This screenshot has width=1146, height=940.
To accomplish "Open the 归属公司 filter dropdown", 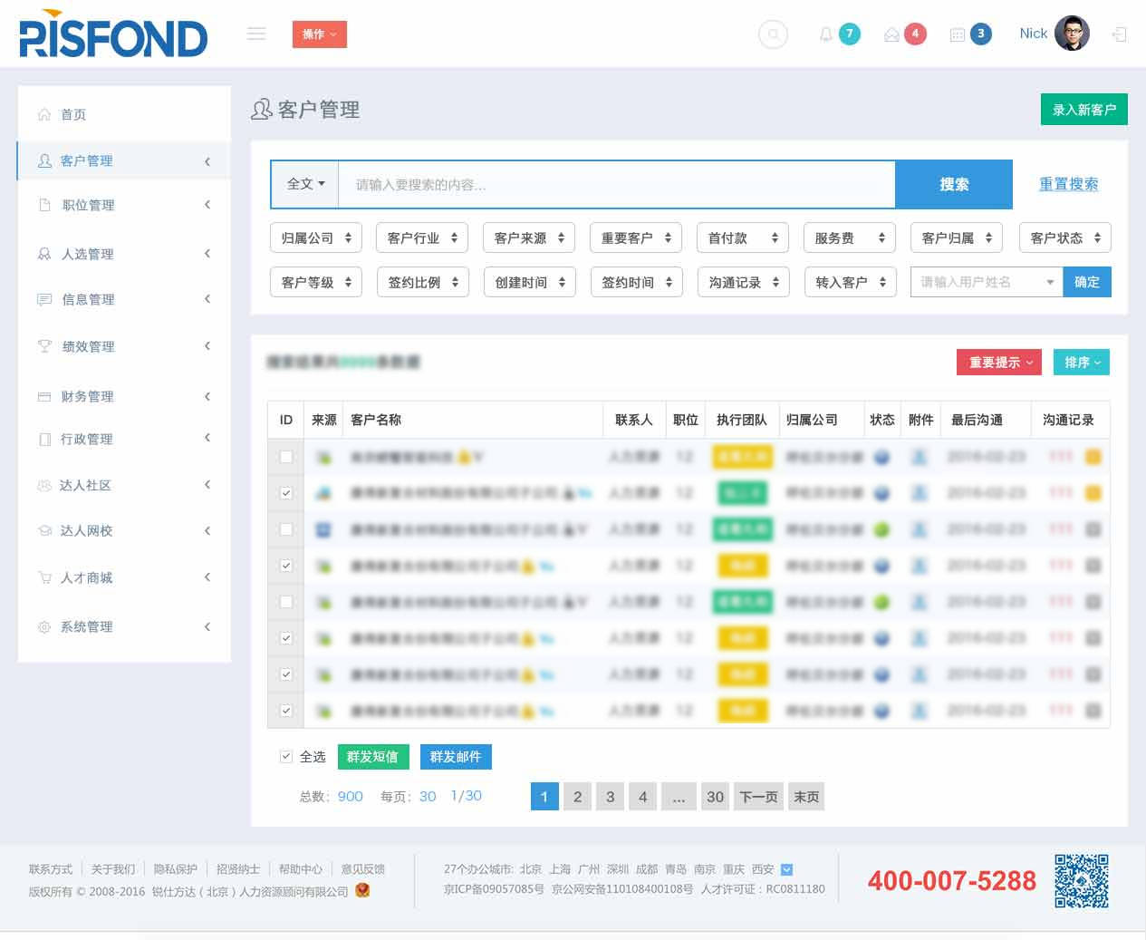I will (316, 237).
